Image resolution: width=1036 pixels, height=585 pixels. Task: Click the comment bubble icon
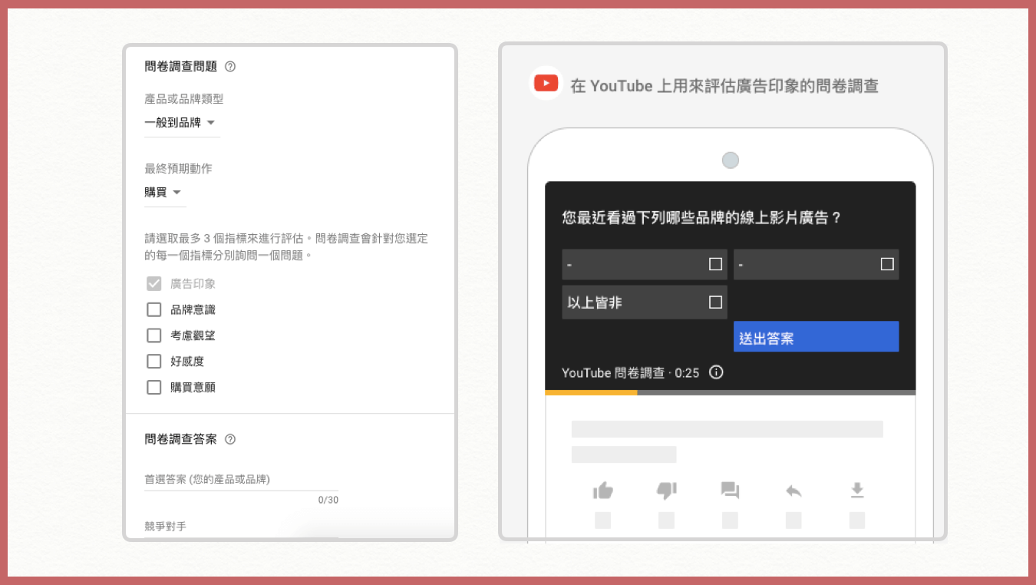[x=730, y=491]
